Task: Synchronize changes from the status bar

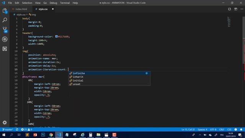Action: tap(17, 130)
